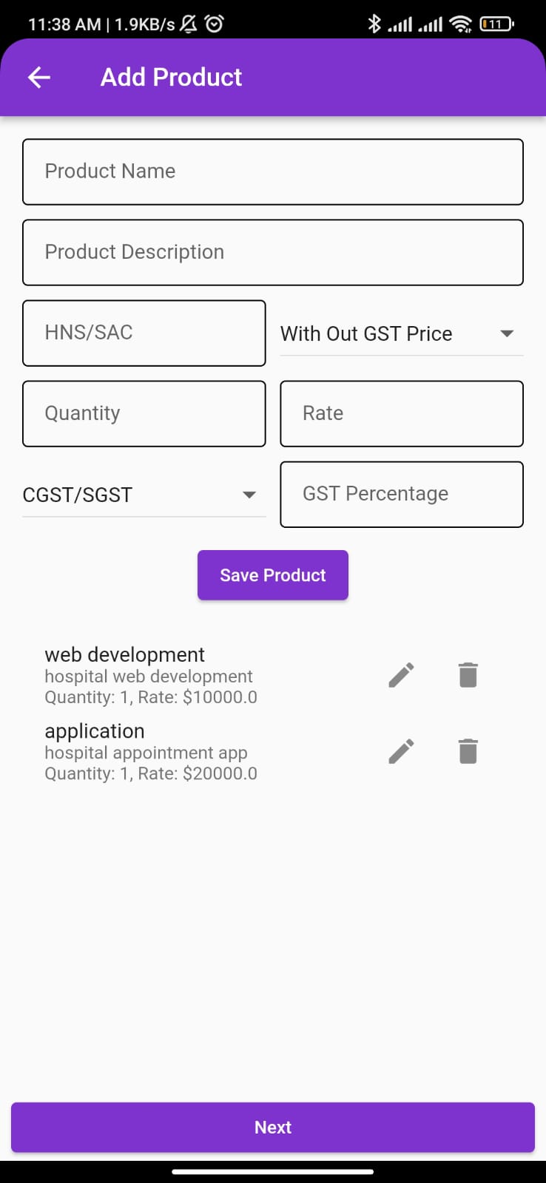Open the With Out GST Price dropdown
Screen dimensions: 546x1183
click(x=401, y=333)
